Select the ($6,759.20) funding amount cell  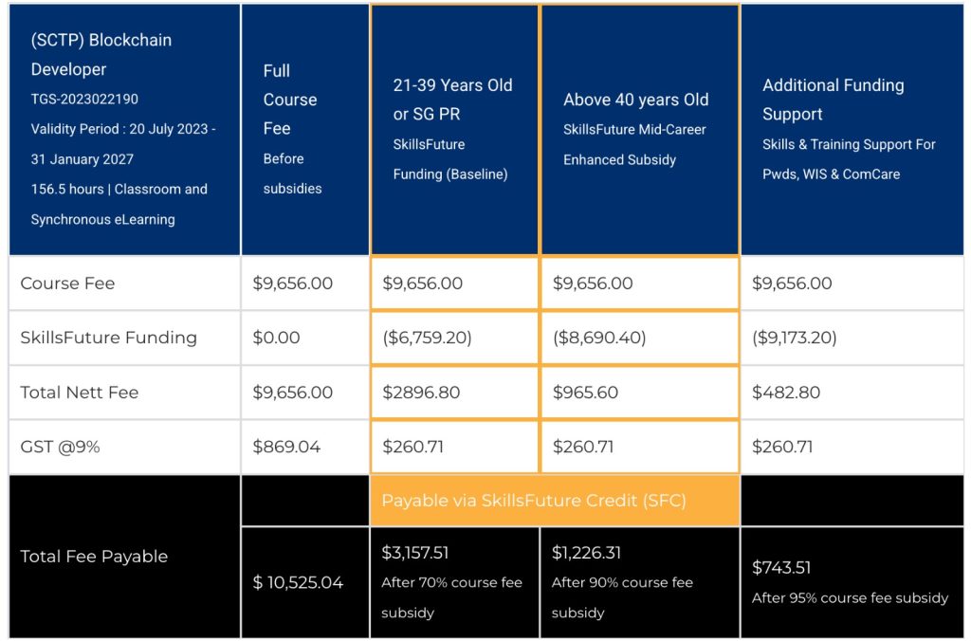coord(427,338)
